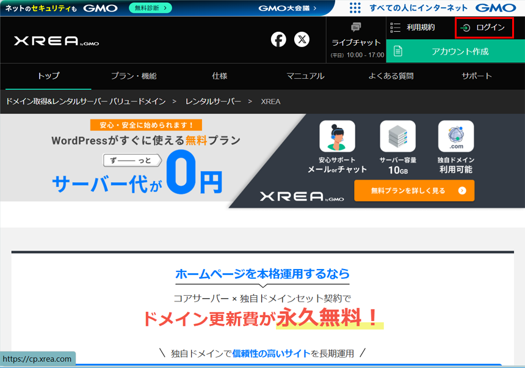Click the XREA by GMO header logo
This screenshot has height=368, width=525.
(56, 41)
